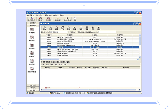Expand the 统计分析 sidebar section
168x109 pixels.
coord(33,85)
